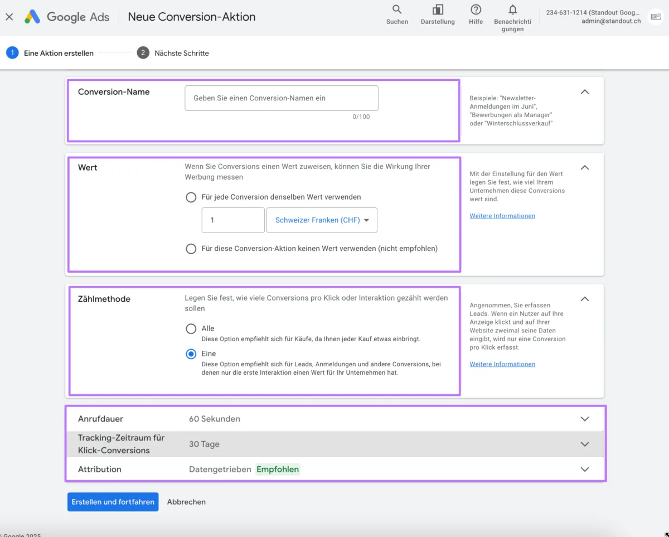Choose 'Alle' as Zählmethode
Screen dimensions: 669x537
point(191,328)
